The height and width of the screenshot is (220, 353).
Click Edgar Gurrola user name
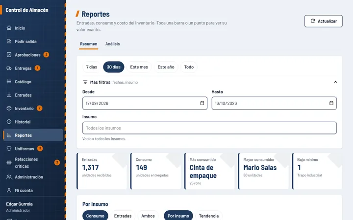19,204
